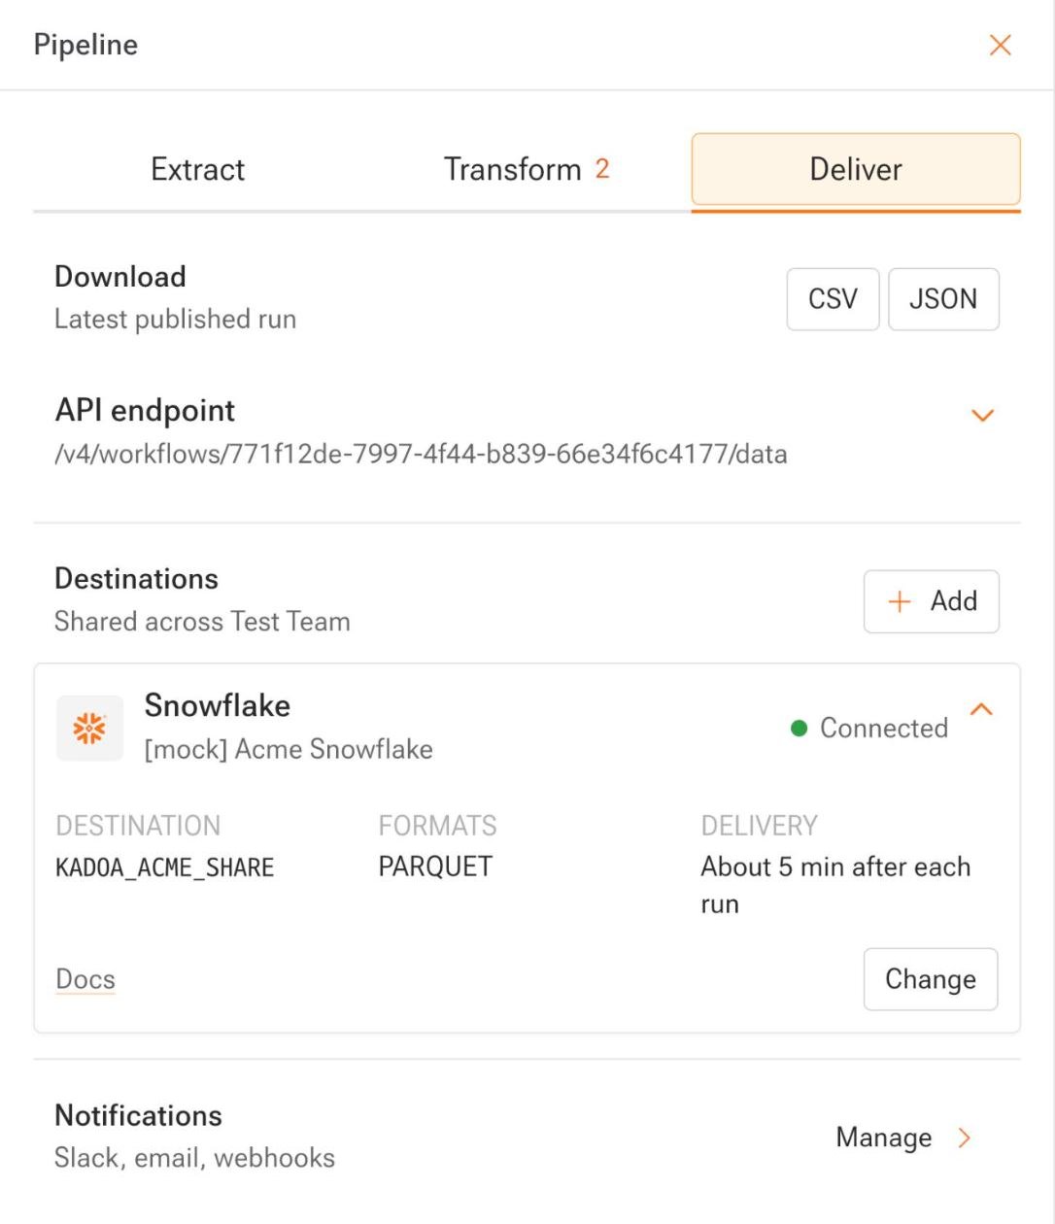Click 'About 5 min after each run'
Screen dimensions: 1055x1224
pos(835,885)
